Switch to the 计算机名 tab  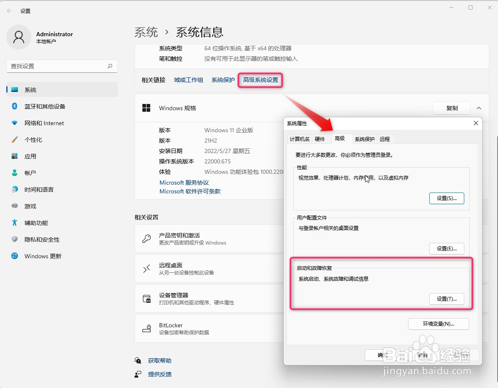299,139
